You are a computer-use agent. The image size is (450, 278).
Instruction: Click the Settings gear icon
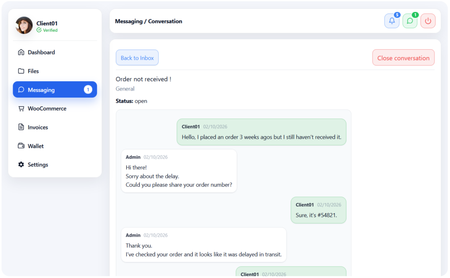coord(21,165)
